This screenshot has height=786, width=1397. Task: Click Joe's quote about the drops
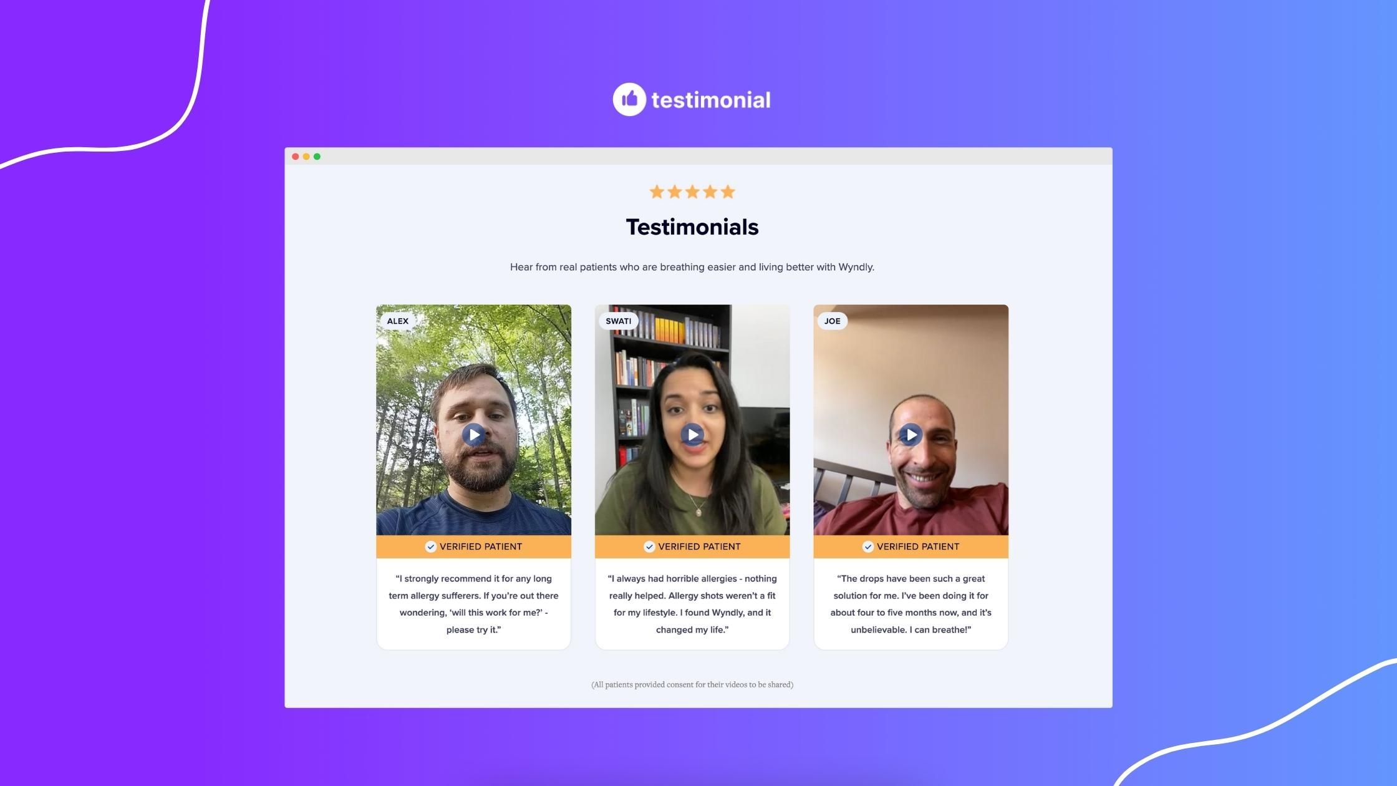pos(911,604)
